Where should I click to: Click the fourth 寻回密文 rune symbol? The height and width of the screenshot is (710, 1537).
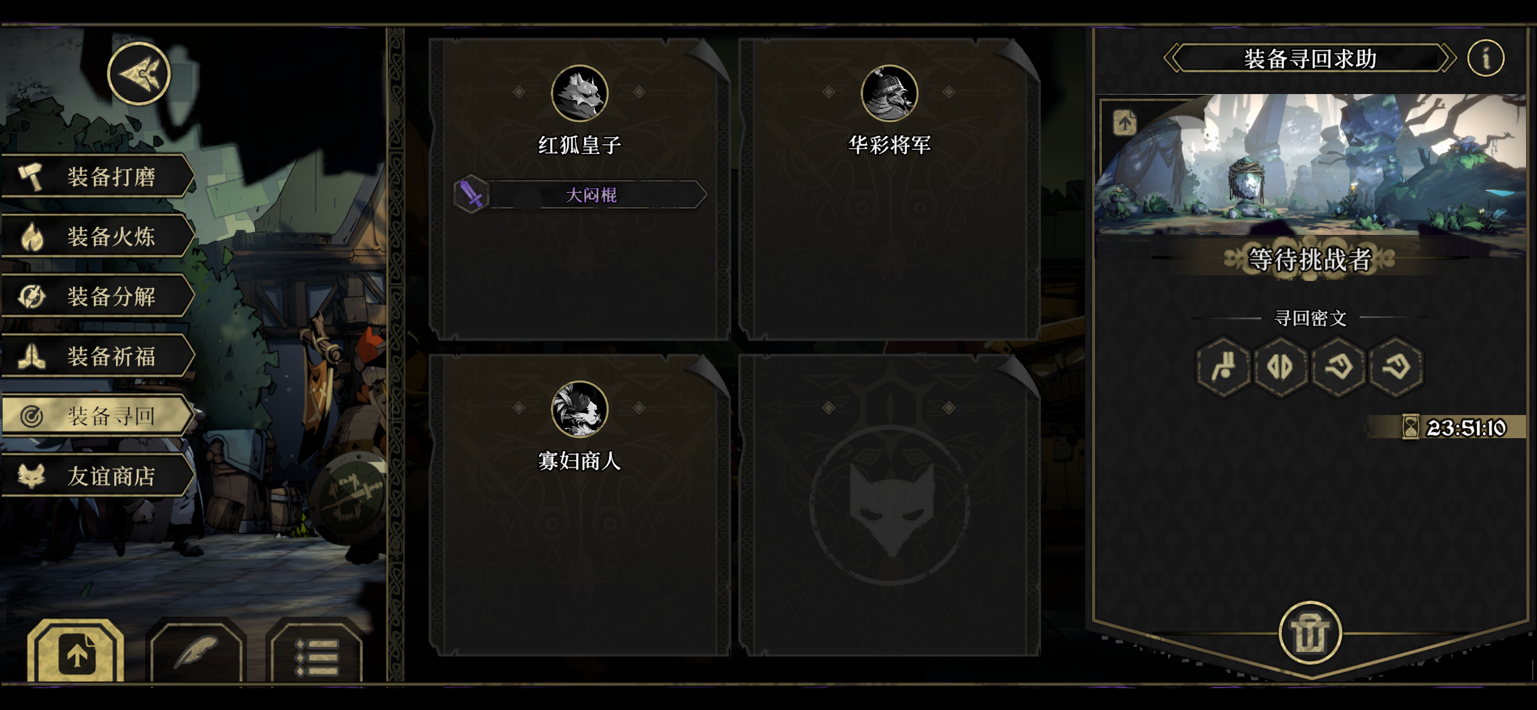(1396, 366)
